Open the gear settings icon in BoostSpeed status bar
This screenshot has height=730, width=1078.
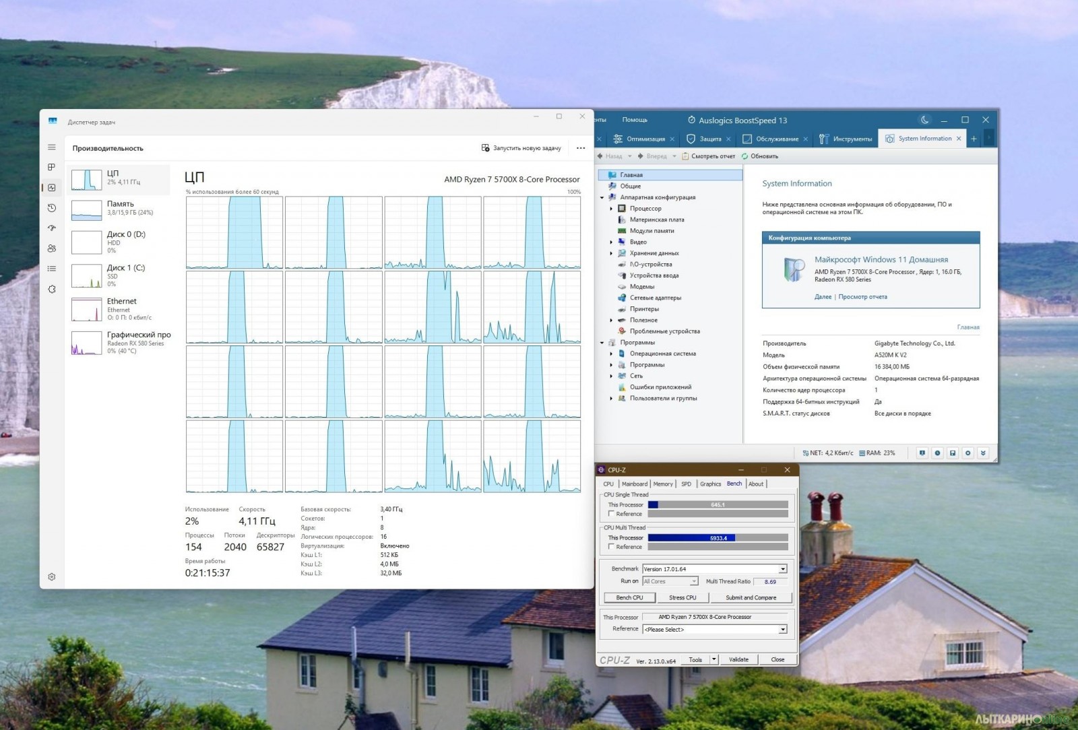(x=968, y=453)
